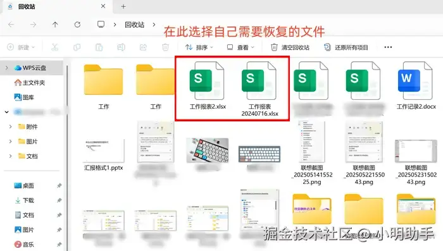Screen dimensions: 443x251
Task: Expand the 附件 folder in sidebar
Action: pos(11,126)
